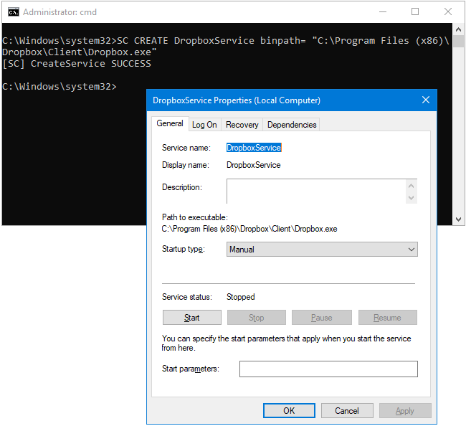The image size is (466, 426).
Task: Click the Description label
Action: tap(182, 187)
